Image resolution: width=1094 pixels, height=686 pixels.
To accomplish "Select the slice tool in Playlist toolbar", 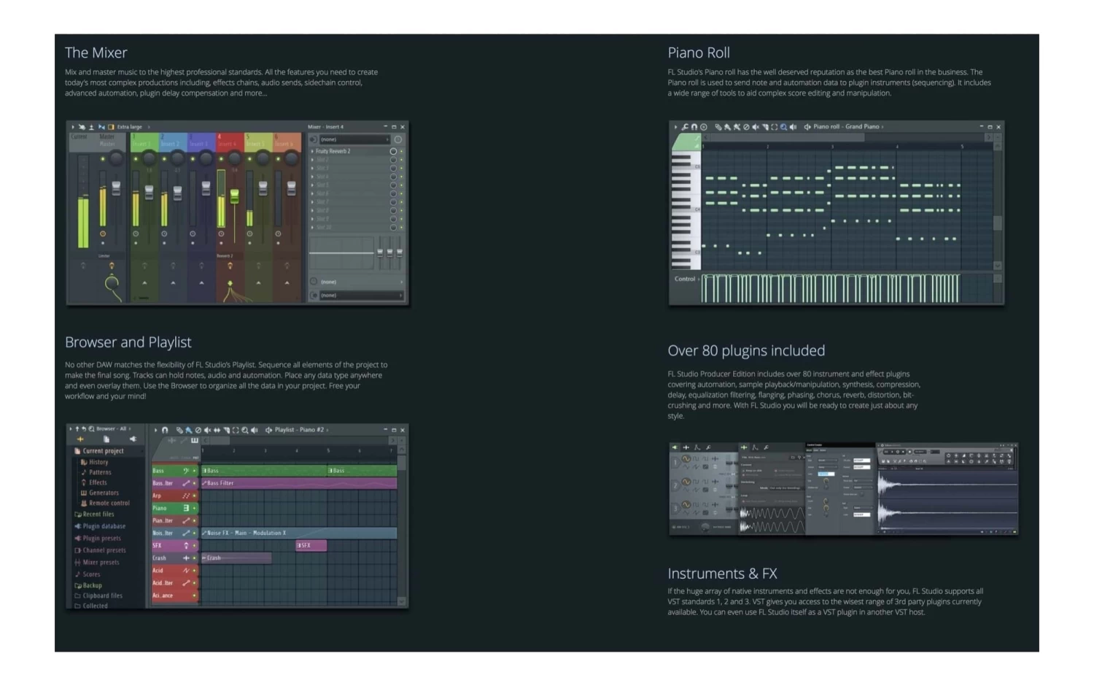I will coord(226,431).
